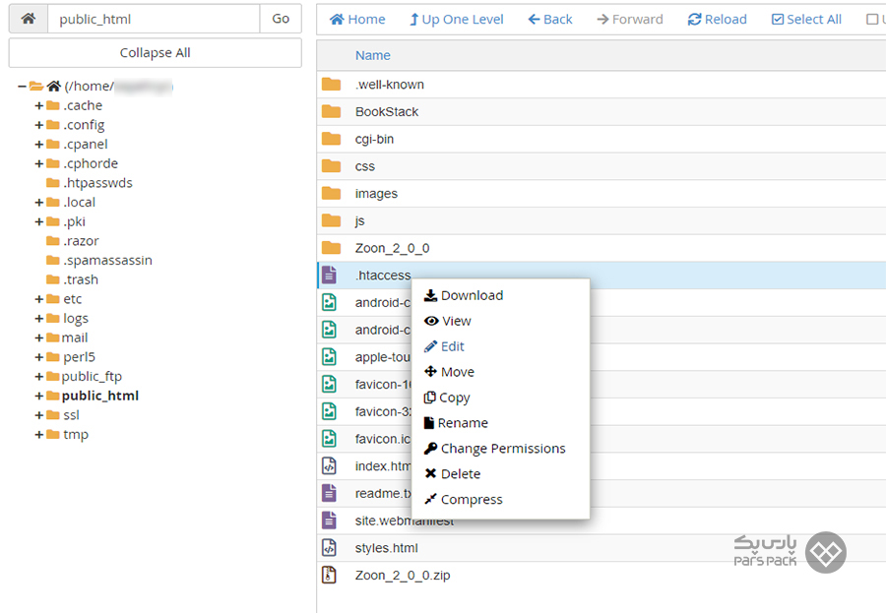Image resolution: width=886 pixels, height=613 pixels.
Task: Expand the .config tree folder
Action: [x=39, y=125]
